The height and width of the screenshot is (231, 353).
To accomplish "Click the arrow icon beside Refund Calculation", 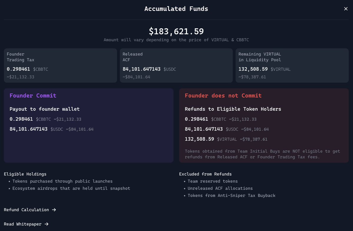I will pos(54,210).
